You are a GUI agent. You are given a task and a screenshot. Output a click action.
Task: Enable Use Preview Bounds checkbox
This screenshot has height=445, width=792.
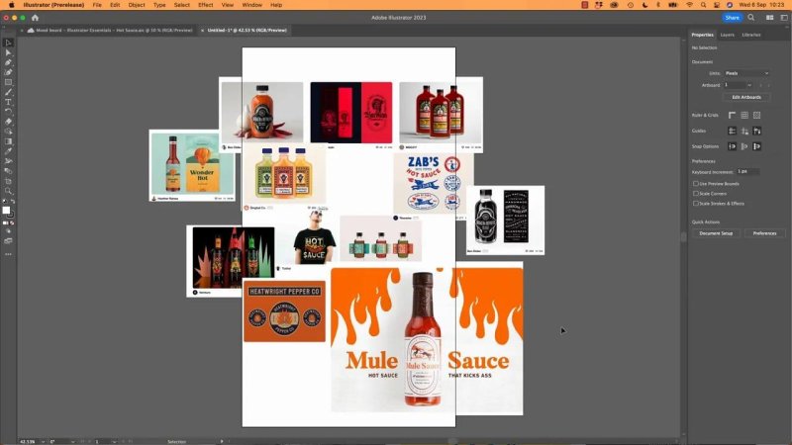[x=696, y=184]
